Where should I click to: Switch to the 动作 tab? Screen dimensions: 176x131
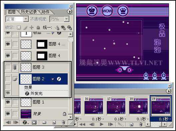pos(45,12)
